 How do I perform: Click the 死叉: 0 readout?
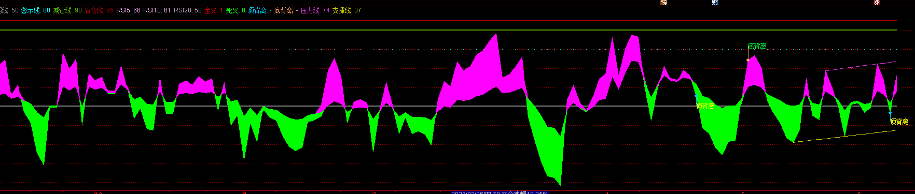pyautogui.click(x=236, y=10)
